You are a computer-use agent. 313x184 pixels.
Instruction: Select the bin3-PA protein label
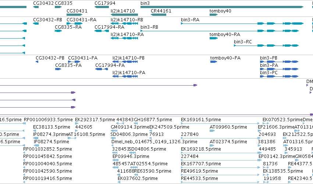[x=269, y=65]
